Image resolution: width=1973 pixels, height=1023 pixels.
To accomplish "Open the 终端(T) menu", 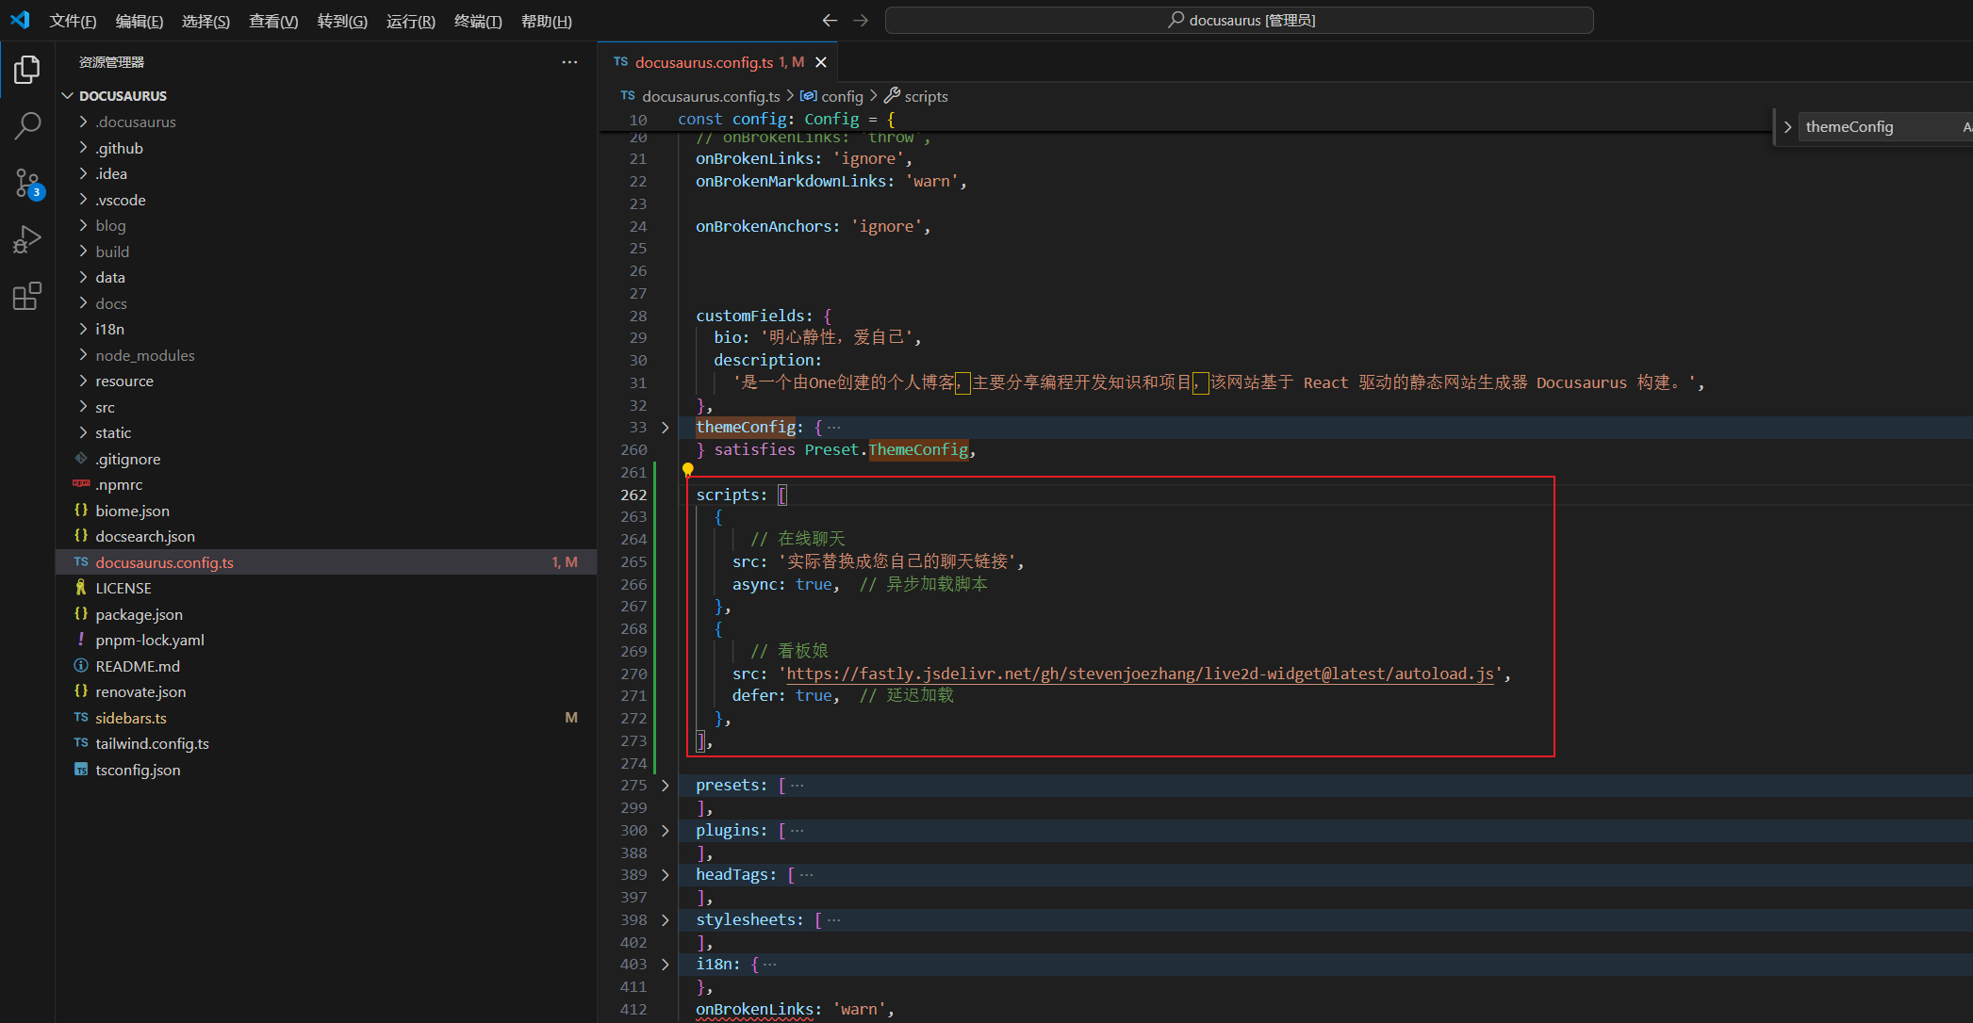I will [x=478, y=21].
